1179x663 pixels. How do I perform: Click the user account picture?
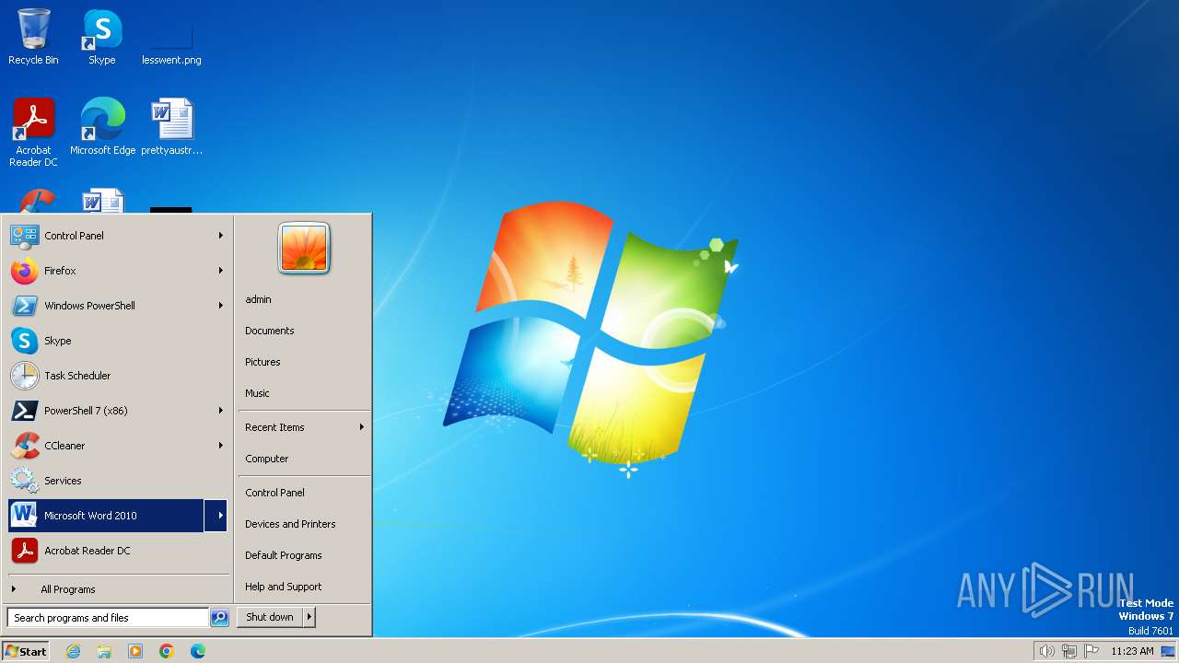click(x=304, y=248)
